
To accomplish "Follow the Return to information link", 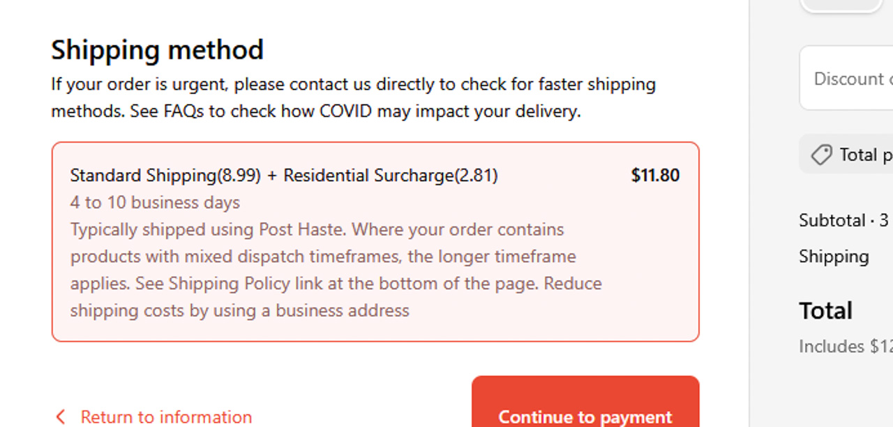I will point(166,417).
